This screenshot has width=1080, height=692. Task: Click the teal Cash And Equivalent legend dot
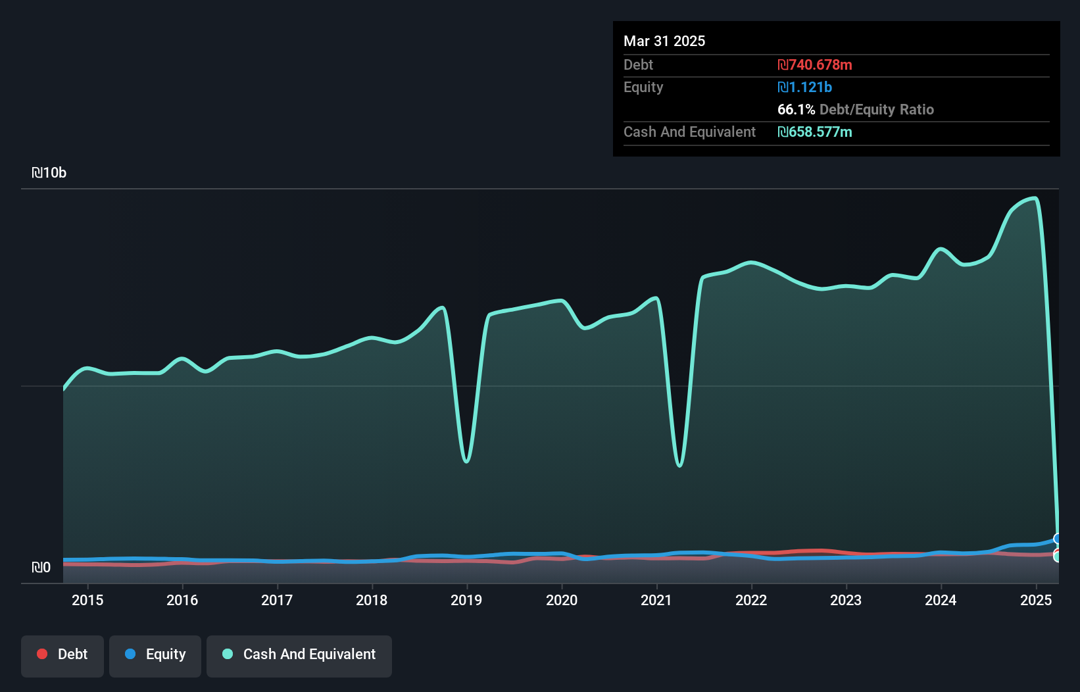pos(228,654)
